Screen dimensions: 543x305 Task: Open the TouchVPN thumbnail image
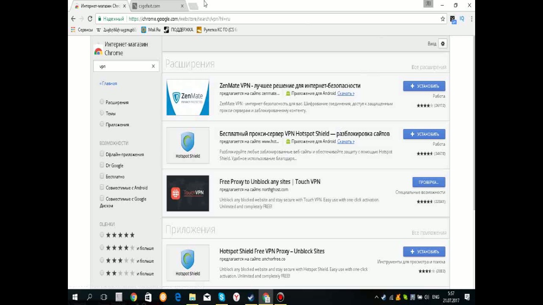click(x=188, y=193)
